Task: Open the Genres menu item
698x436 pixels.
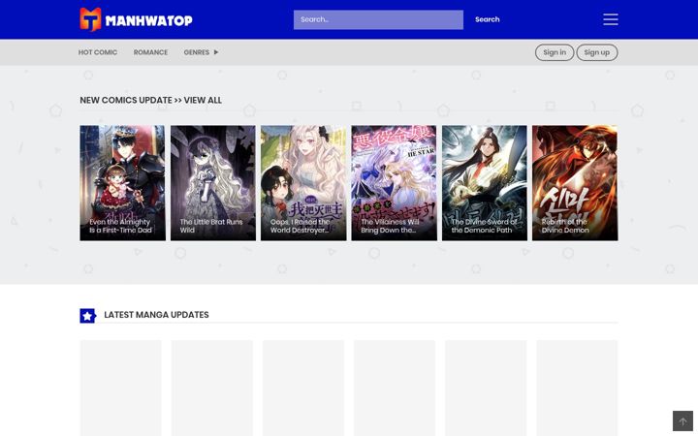Action: click(196, 52)
